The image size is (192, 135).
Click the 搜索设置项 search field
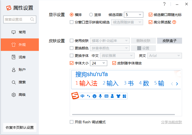tap(20, 19)
